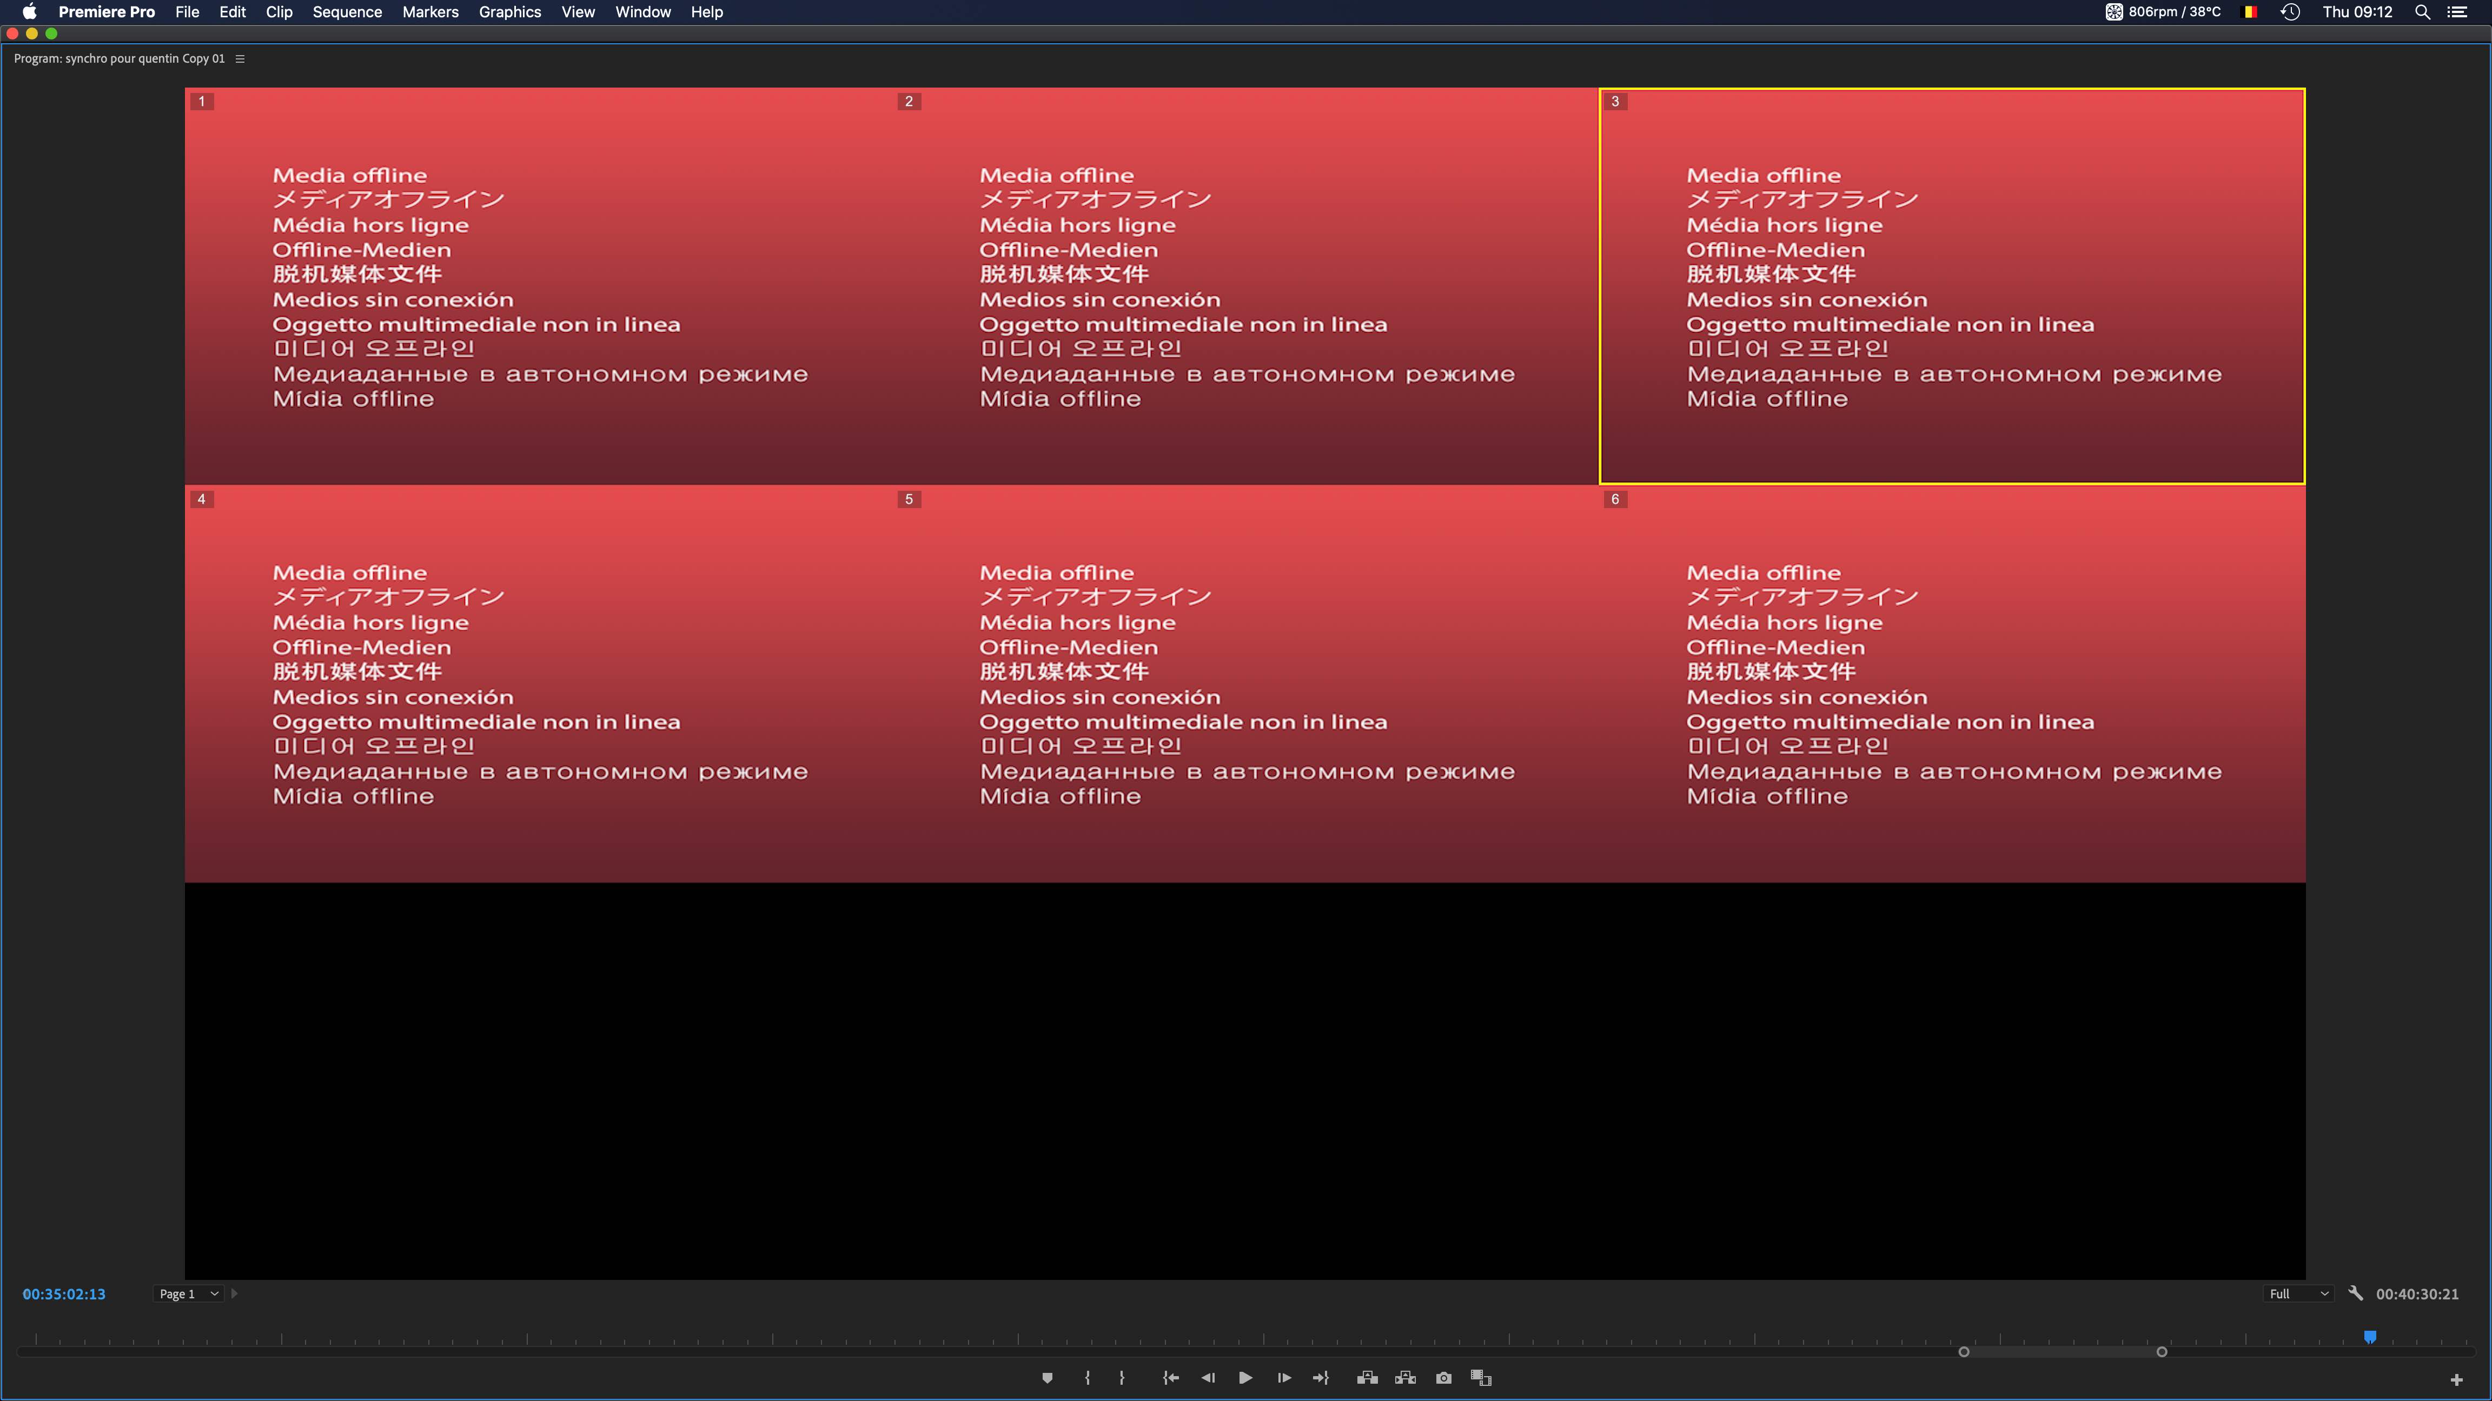This screenshot has height=1401, width=2492.
Task: Open the Page 1 dropdown
Action: (188, 1293)
